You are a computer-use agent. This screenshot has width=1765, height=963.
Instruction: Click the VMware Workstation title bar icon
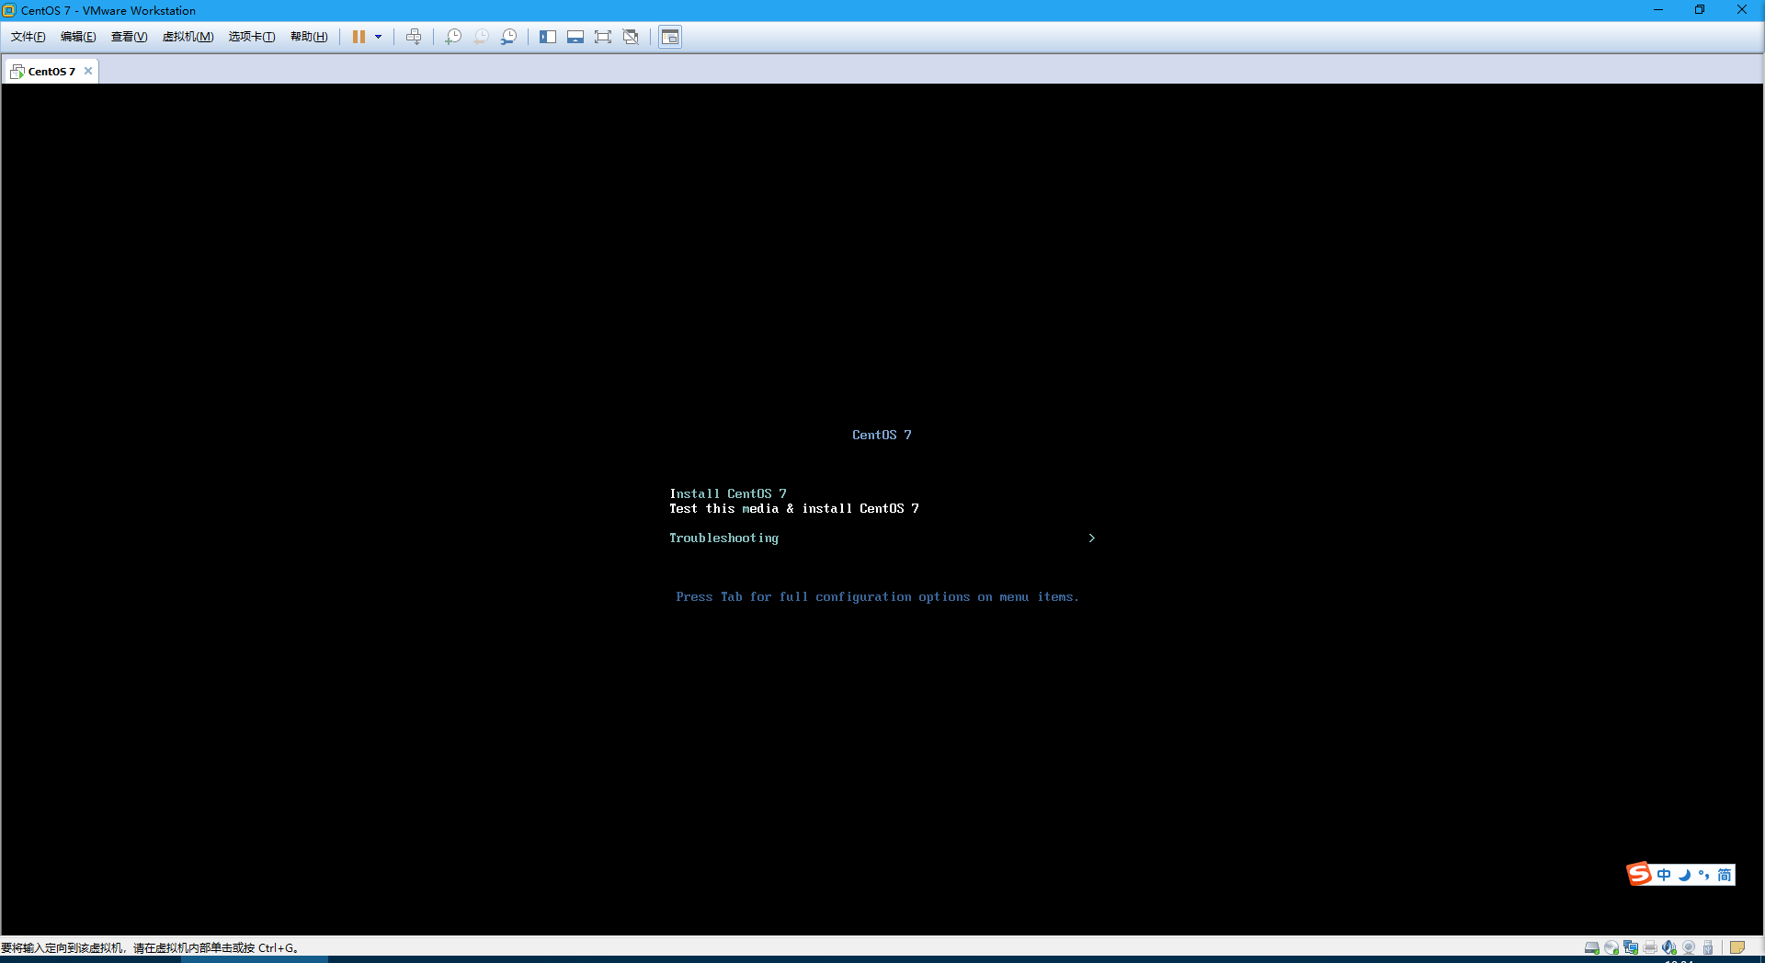(x=9, y=10)
